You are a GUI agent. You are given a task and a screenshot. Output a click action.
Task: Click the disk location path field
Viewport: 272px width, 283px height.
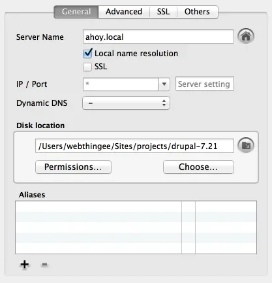[134, 146]
